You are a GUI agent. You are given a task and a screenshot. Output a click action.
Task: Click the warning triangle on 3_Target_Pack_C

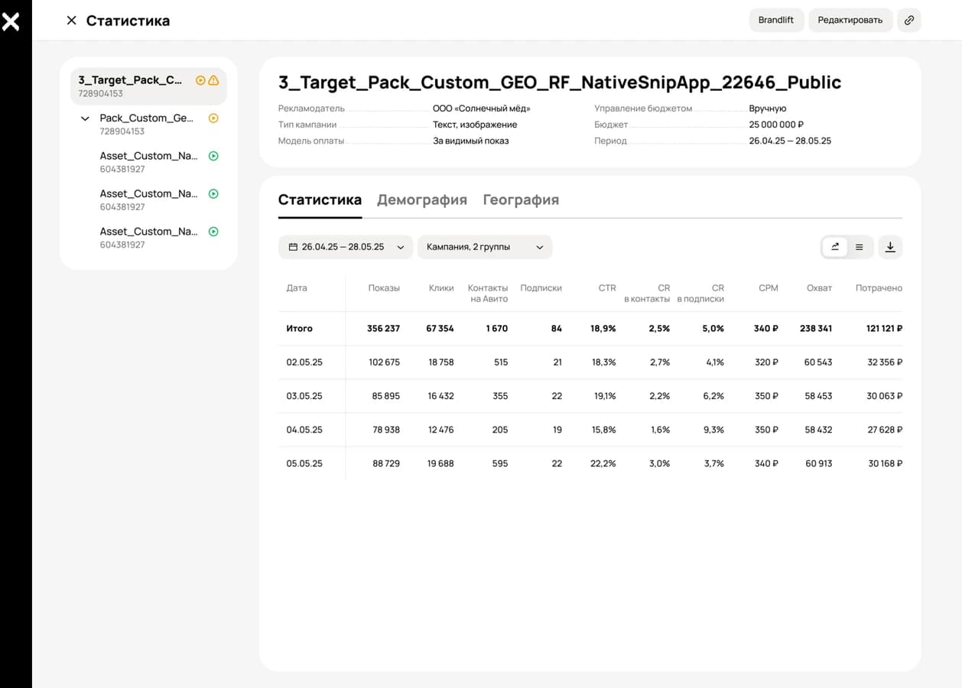pos(213,80)
